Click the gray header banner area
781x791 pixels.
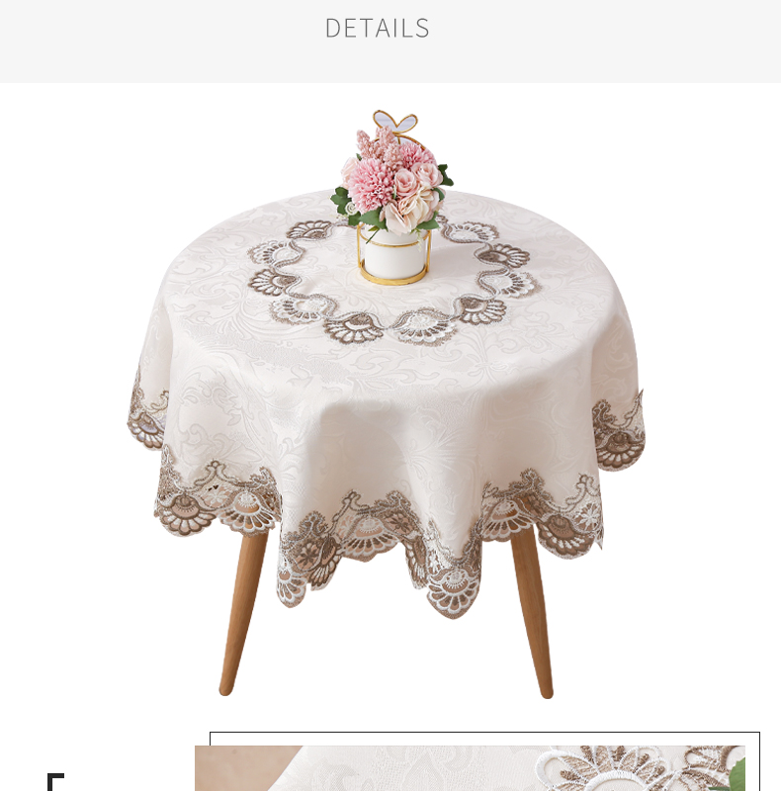tap(390, 42)
